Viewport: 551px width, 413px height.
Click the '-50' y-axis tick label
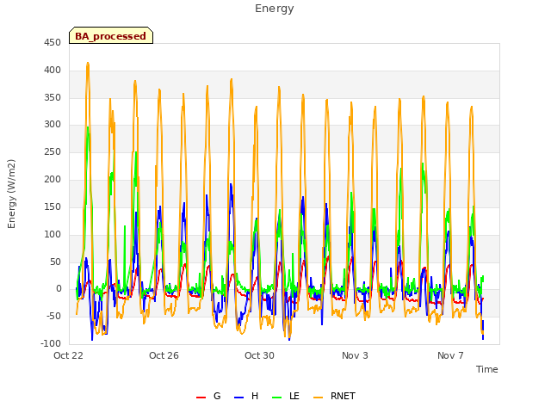tap(53, 316)
